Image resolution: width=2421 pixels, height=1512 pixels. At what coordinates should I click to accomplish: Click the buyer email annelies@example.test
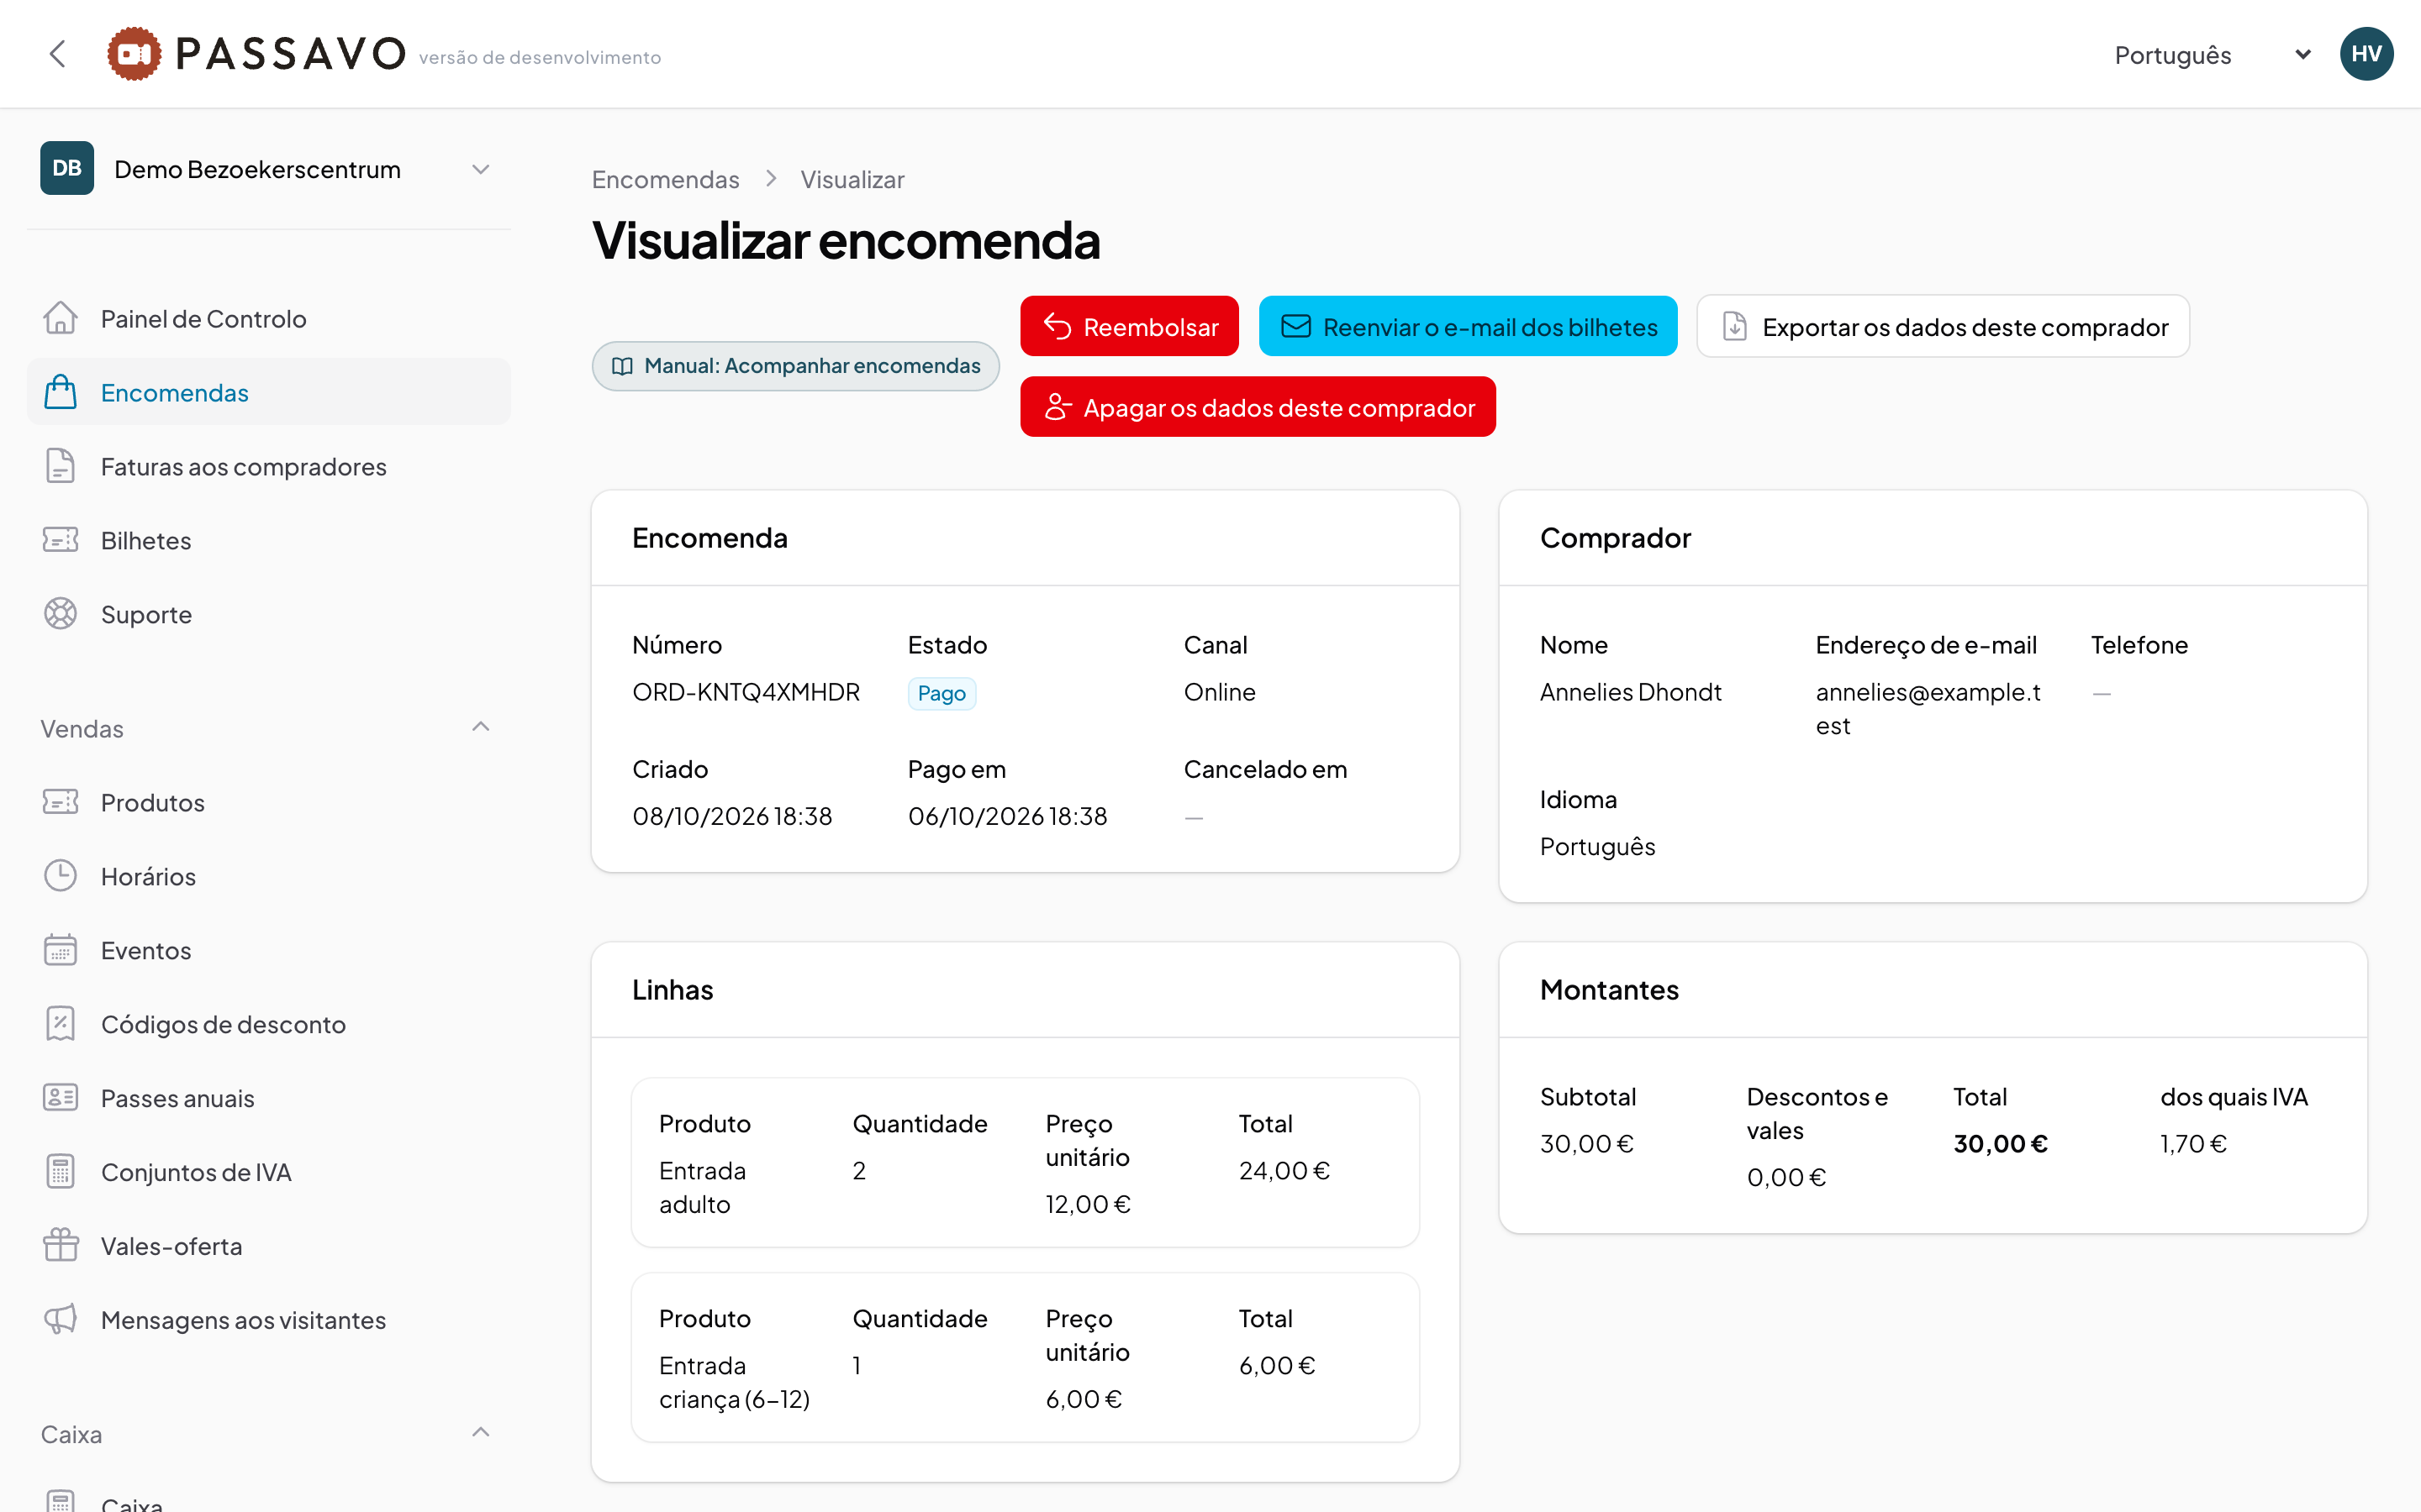click(x=1928, y=708)
